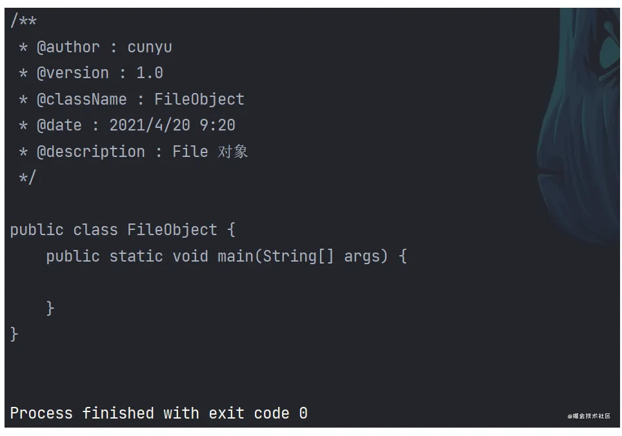This screenshot has height=436, width=622.
Task: Click the date '2021/4/20 9:20'
Action: 172,125
